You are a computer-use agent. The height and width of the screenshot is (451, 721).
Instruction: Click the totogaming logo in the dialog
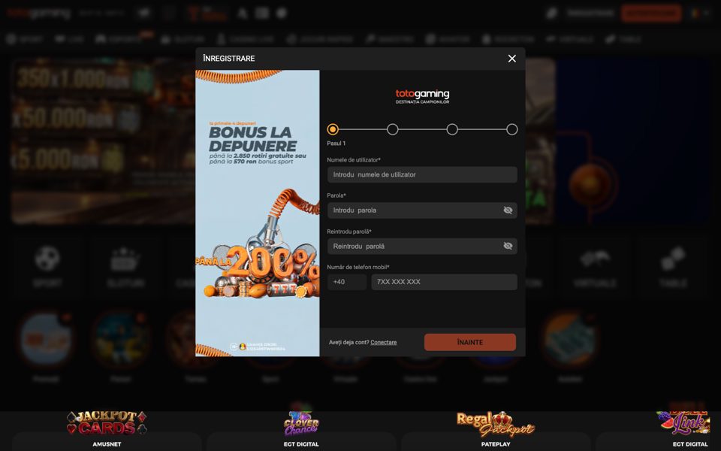click(x=422, y=97)
